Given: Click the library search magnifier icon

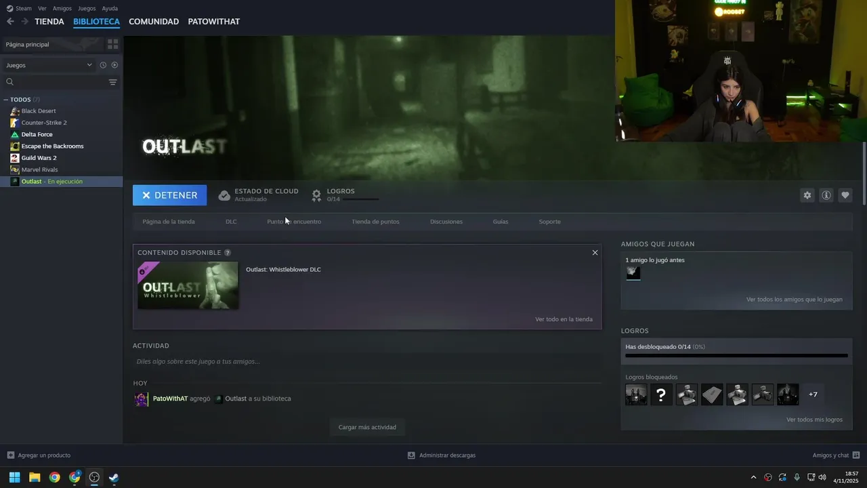Looking at the screenshot, I should click(x=9, y=82).
